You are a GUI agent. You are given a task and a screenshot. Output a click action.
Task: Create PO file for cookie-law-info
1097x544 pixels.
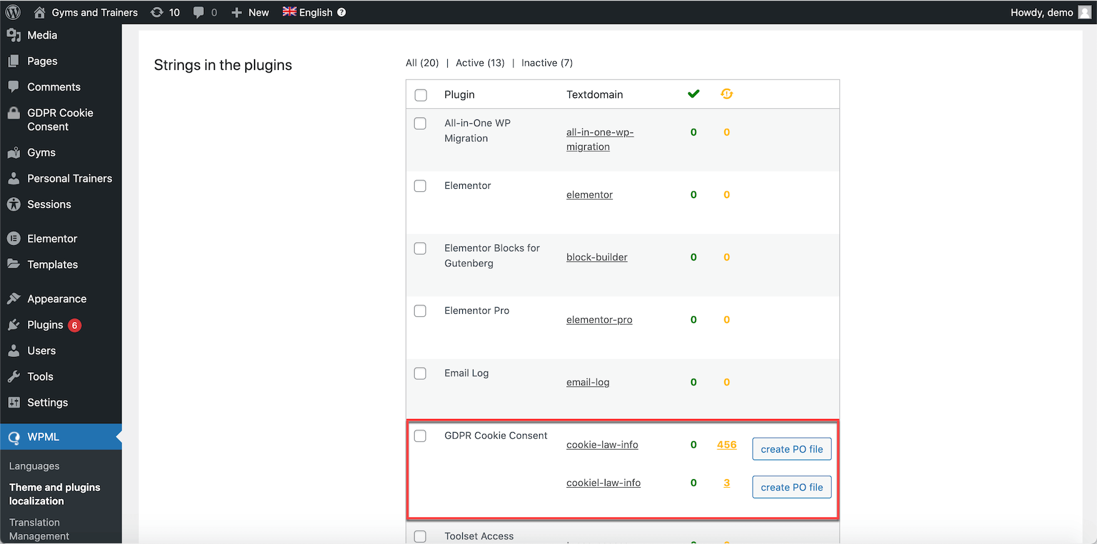click(x=792, y=449)
